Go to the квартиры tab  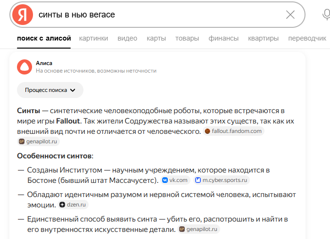[263, 38]
